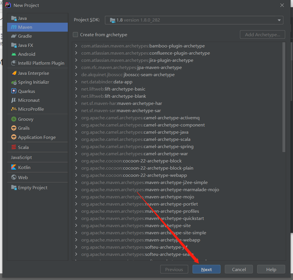This screenshot has height=280, width=293.
Task: Click the Quarkus logo icon
Action: coord(14,91)
